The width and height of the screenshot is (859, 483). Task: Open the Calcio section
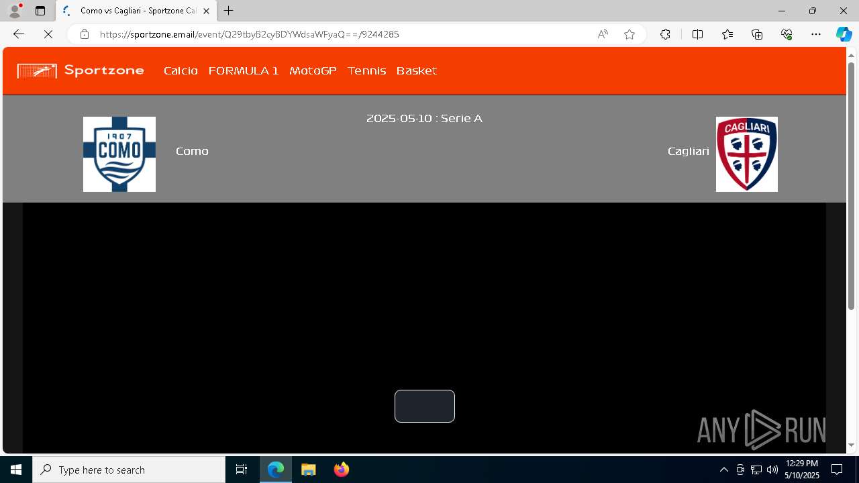[x=181, y=70]
